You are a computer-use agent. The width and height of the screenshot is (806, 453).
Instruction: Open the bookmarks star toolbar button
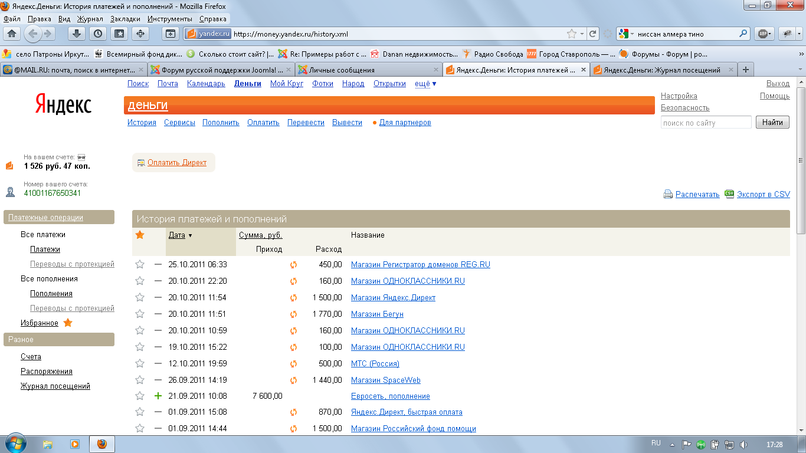[119, 34]
